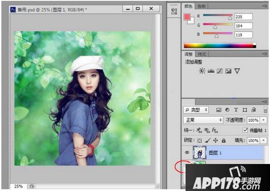This screenshot has width=270, height=191.
Task: Click the G green channel slider
Action: tap(217, 24)
